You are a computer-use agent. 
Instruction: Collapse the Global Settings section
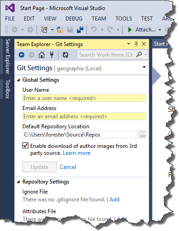[18, 80]
